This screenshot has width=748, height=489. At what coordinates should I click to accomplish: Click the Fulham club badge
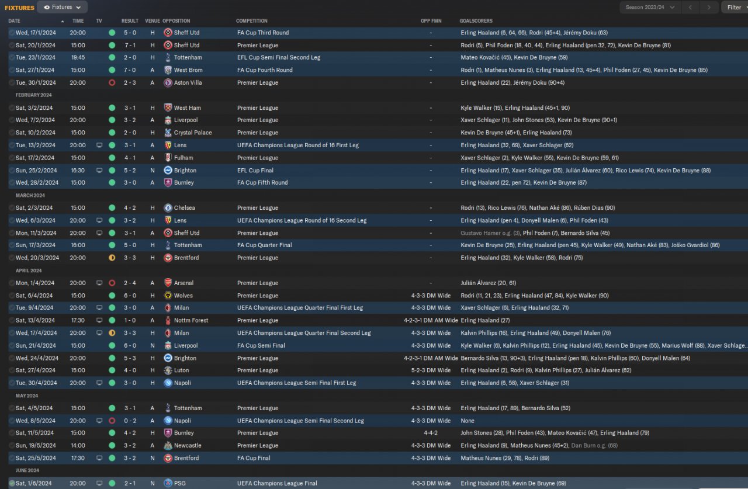[x=168, y=158]
